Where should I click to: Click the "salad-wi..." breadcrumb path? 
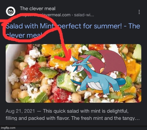pos(84,15)
